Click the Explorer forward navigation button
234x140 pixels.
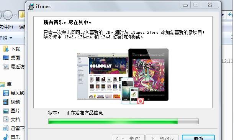pos(8,15)
